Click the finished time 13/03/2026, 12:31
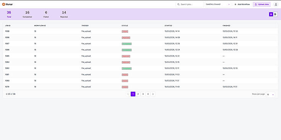This screenshot has height=140, width=281. (230, 43)
